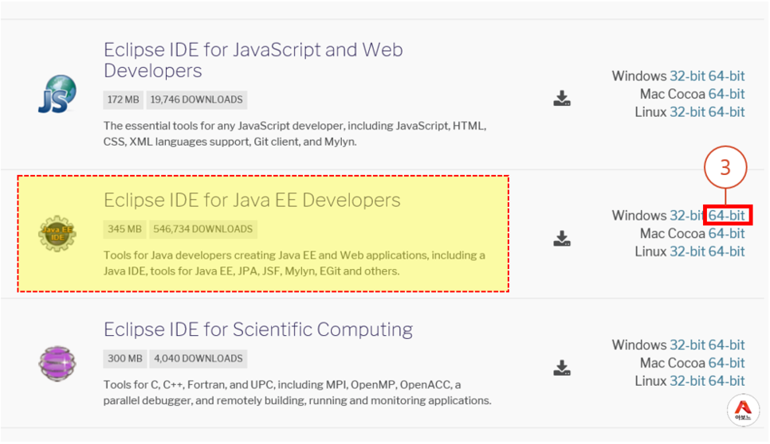This screenshot has width=770, height=444.
Task: Download JavaScript IDE Windows 32-bit
Action: [x=687, y=76]
